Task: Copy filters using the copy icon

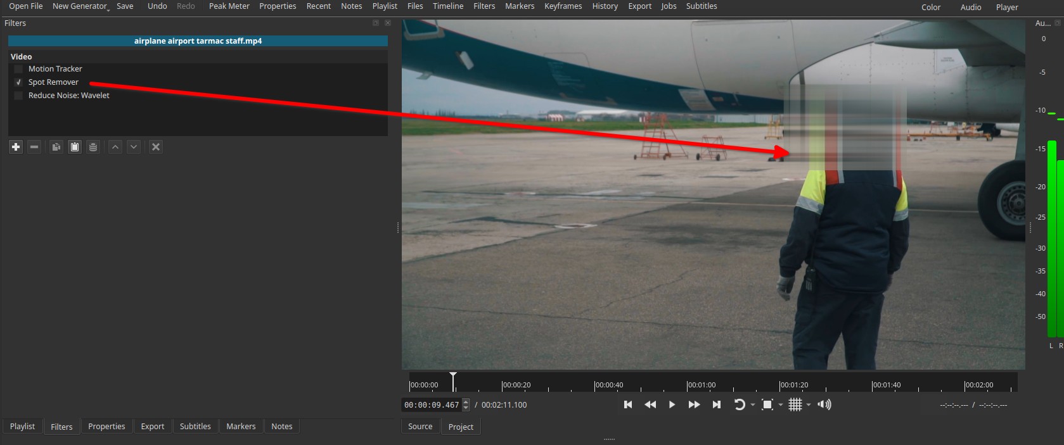Action: (x=56, y=147)
